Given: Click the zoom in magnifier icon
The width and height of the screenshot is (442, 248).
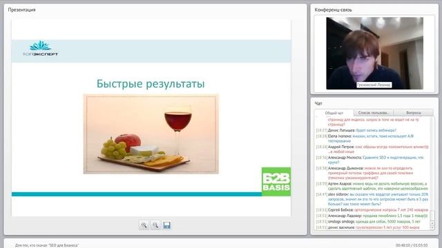Looking at the screenshot, I should click(144, 225).
